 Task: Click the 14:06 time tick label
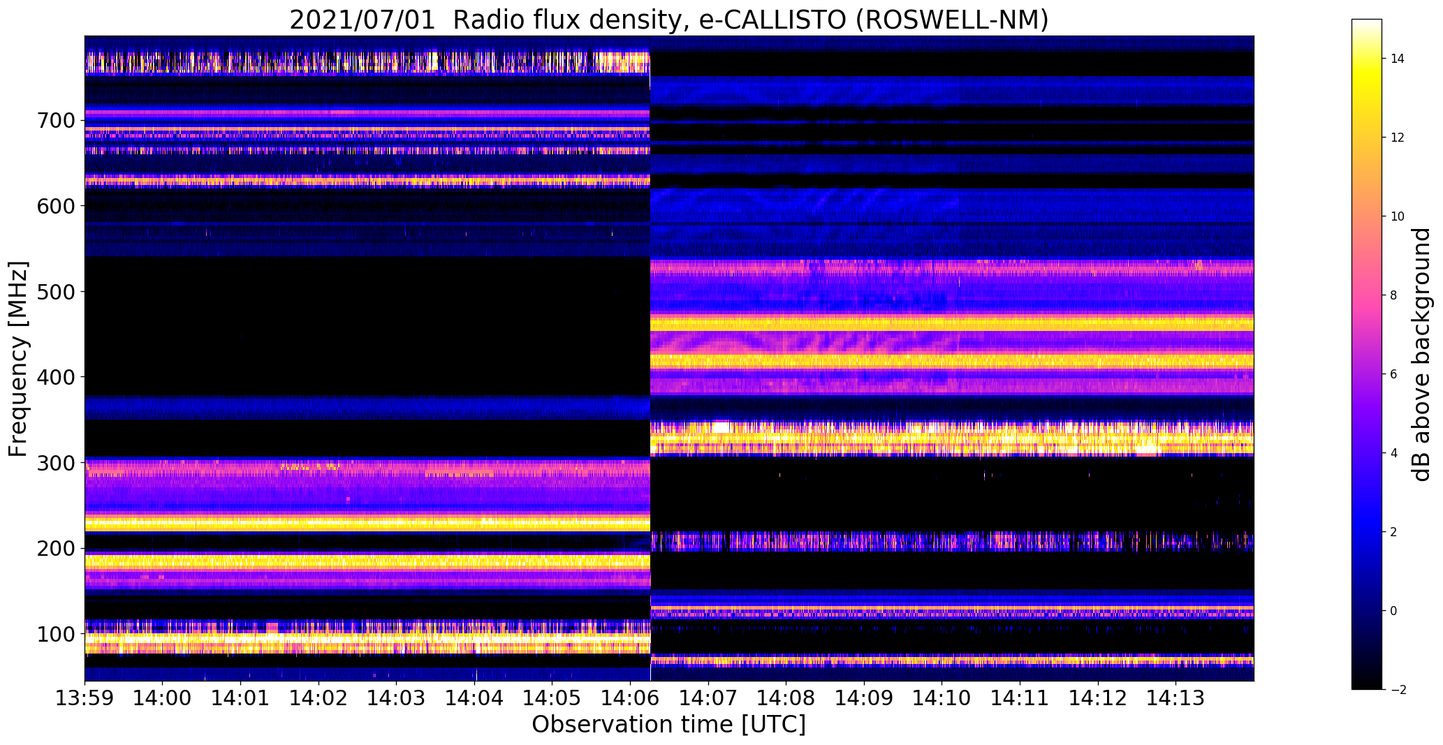(x=631, y=698)
